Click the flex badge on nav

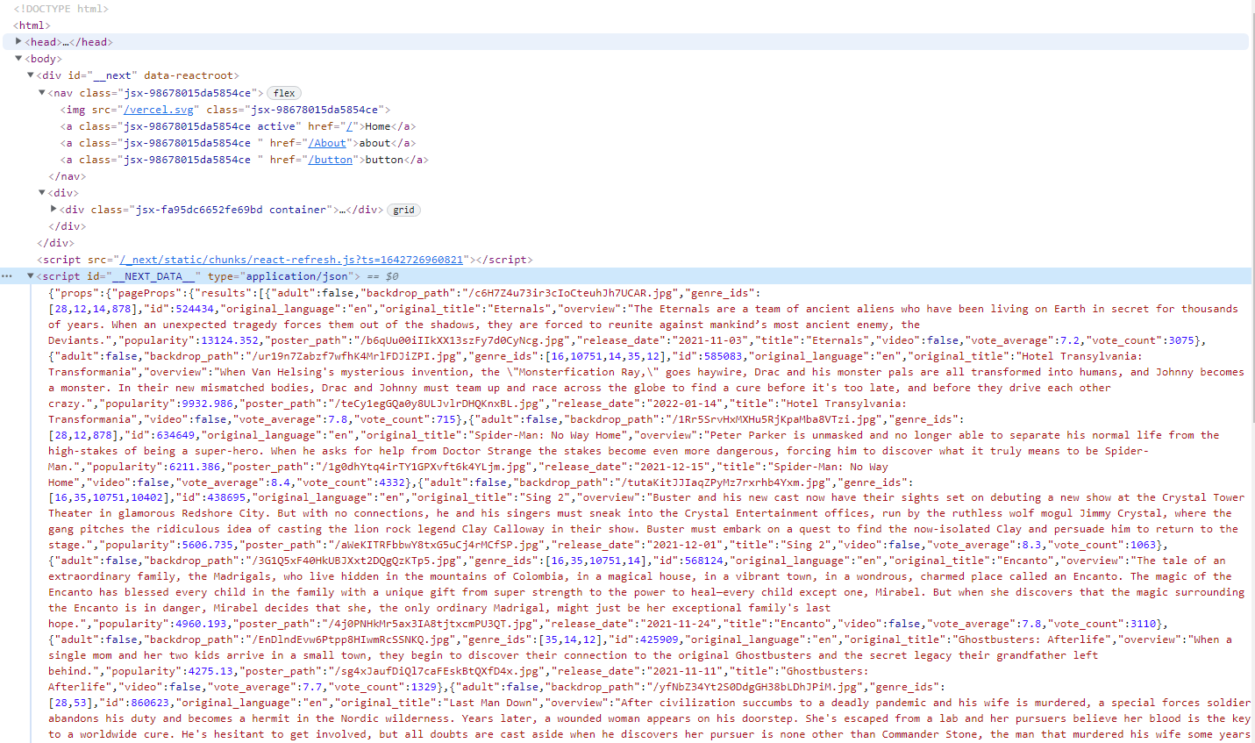tap(284, 93)
